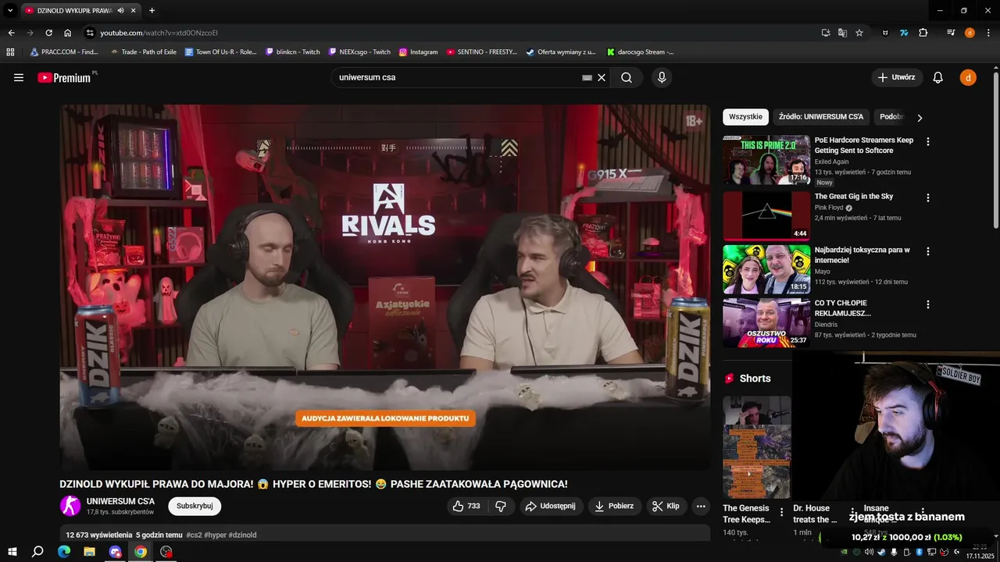Clear the search query with X

602,77
